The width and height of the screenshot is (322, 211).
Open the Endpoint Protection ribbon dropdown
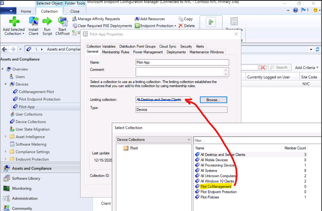coord(155,26)
